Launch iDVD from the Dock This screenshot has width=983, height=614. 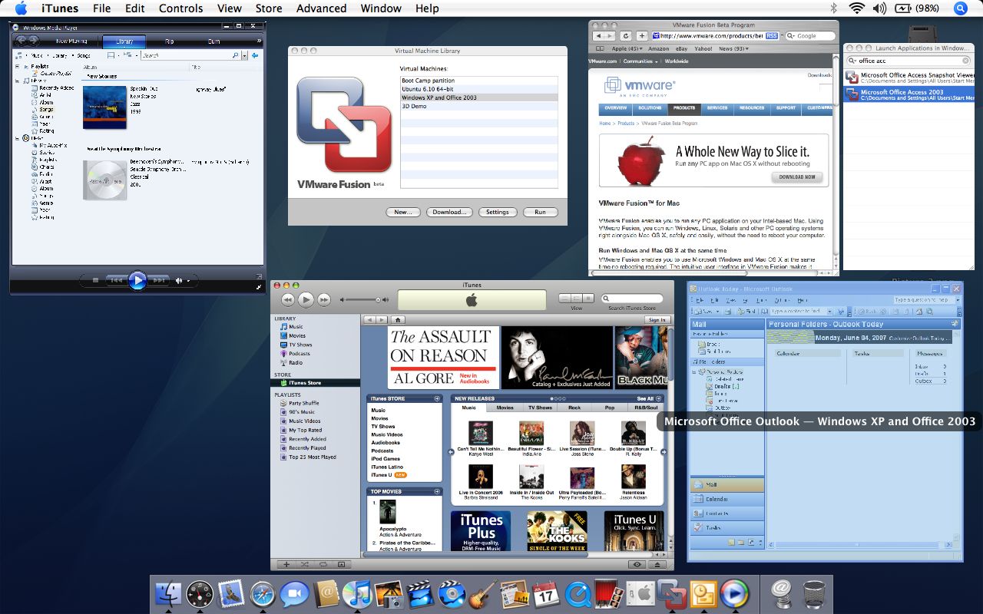(452, 594)
